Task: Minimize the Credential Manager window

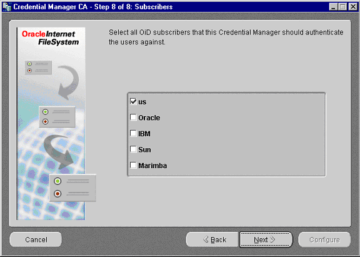Action: [333, 7]
